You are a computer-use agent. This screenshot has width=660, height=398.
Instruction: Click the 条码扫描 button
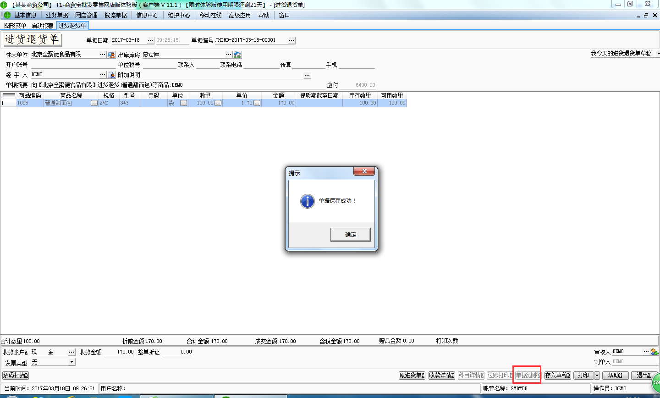tap(16, 376)
